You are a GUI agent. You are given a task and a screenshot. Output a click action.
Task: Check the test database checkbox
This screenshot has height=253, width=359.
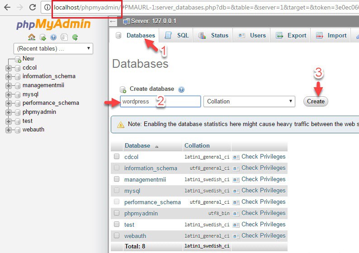117,224
